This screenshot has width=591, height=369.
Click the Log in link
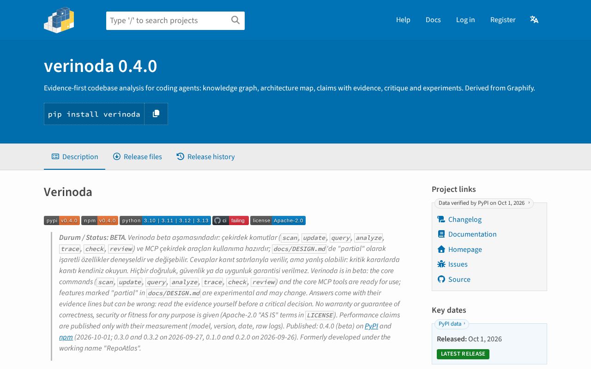(x=465, y=20)
